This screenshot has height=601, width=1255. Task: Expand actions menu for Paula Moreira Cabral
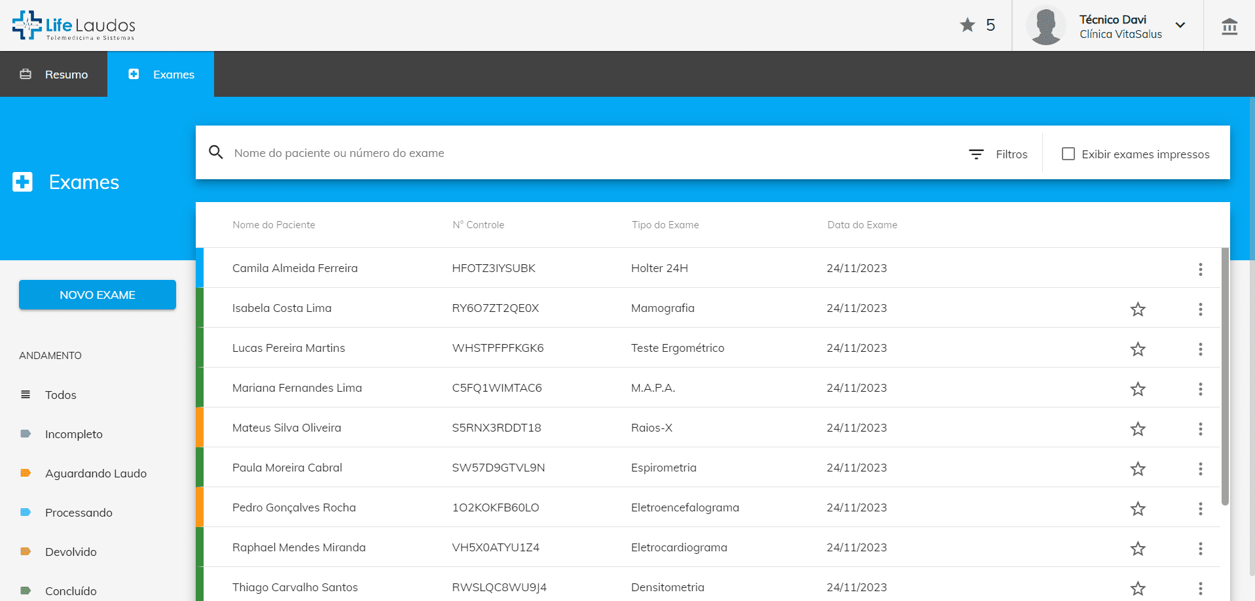[1200, 469]
